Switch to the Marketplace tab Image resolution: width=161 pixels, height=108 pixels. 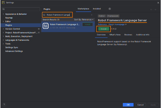click(x=83, y=9)
